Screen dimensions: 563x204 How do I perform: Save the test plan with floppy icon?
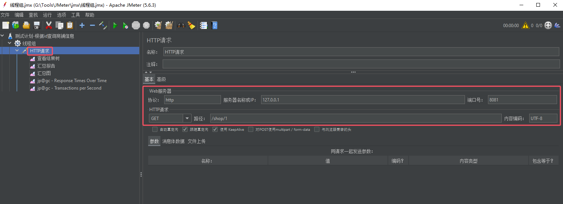[x=36, y=25]
